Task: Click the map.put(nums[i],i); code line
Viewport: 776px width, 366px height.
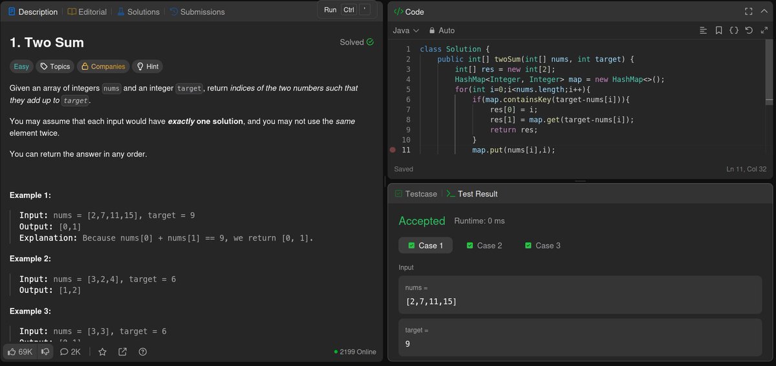Action: 514,150
